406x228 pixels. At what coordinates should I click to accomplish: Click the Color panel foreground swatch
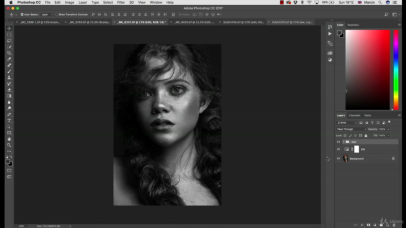(339, 33)
